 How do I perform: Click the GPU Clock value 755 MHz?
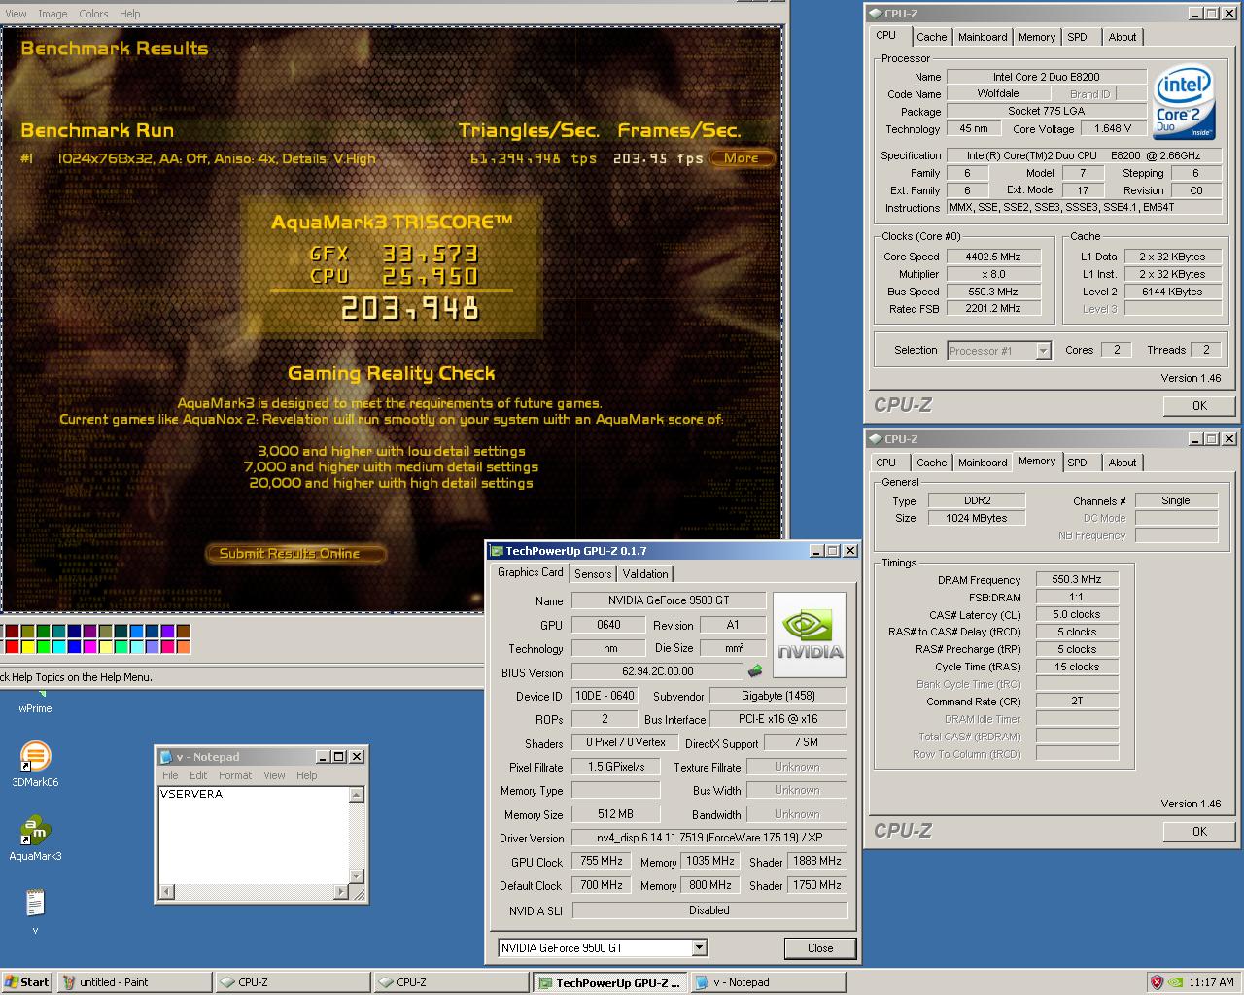pos(602,861)
